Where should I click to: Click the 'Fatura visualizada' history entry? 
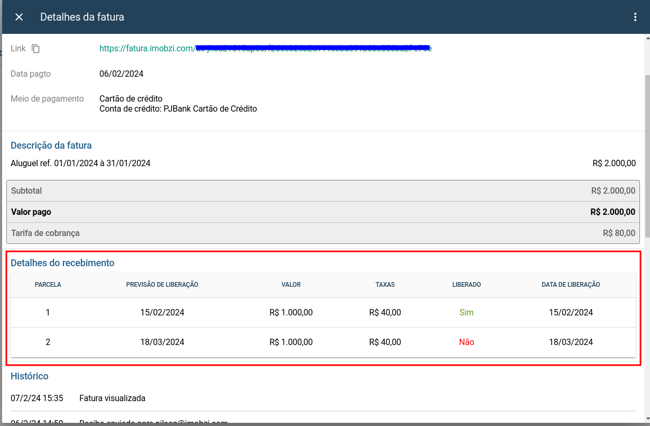112,398
